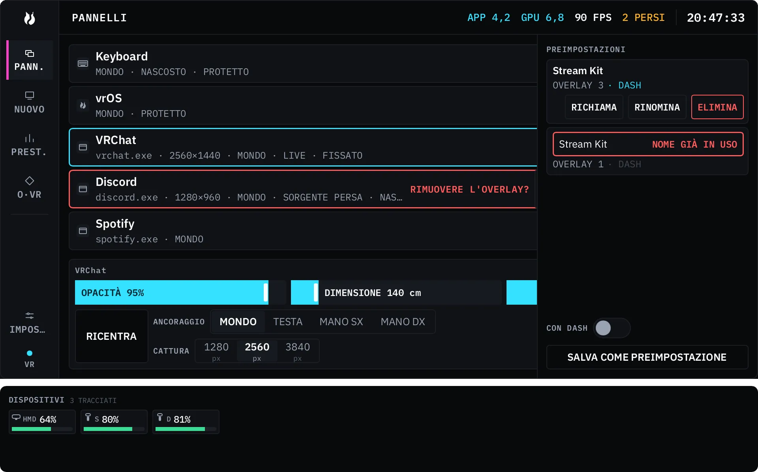Click the keyboard icon on Keyboard row
Image resolution: width=758 pixels, height=472 pixels.
[x=83, y=64]
